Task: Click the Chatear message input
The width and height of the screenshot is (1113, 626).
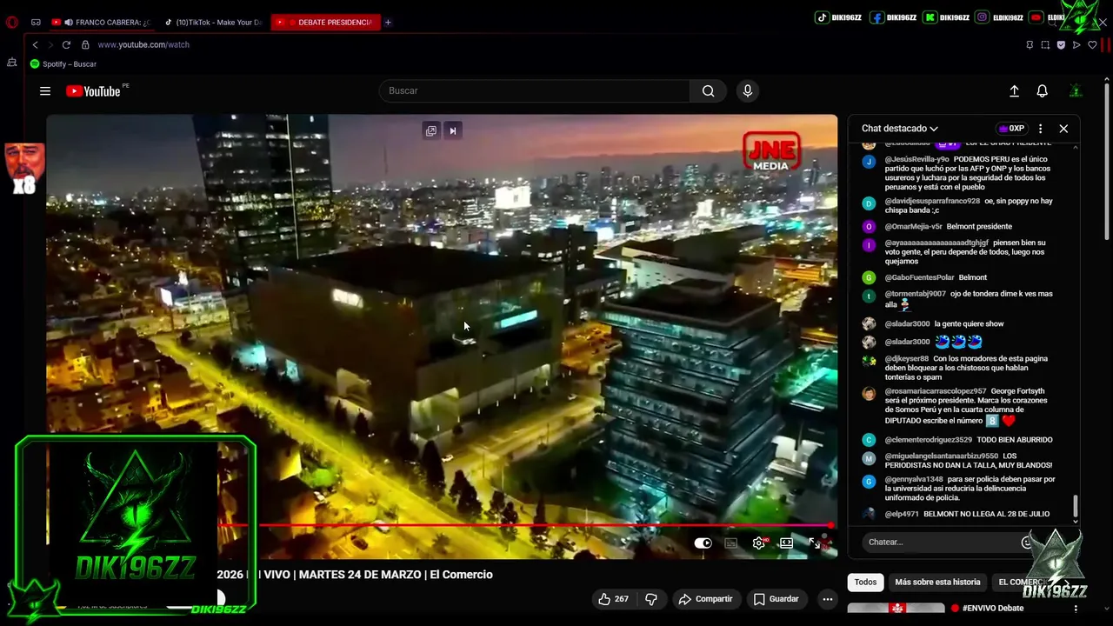Action: pyautogui.click(x=941, y=542)
